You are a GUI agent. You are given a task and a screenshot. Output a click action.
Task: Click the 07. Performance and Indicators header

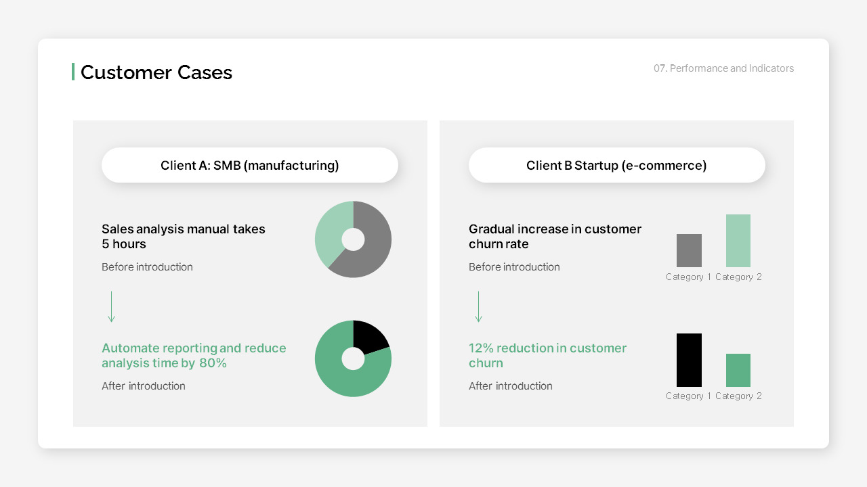pyautogui.click(x=723, y=68)
